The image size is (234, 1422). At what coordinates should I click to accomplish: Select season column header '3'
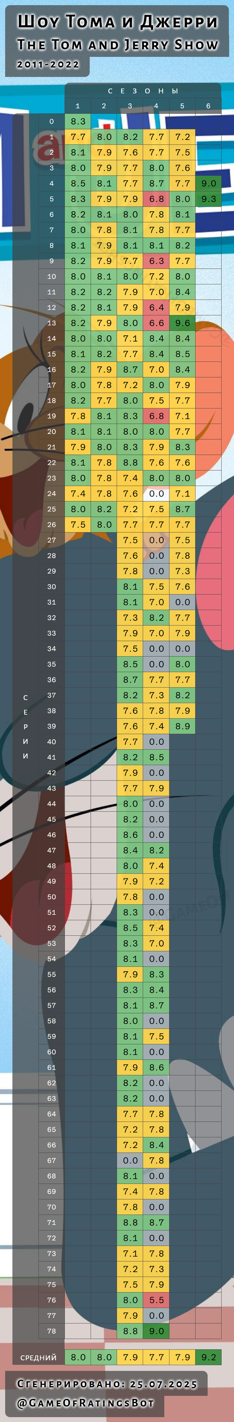[x=130, y=106]
